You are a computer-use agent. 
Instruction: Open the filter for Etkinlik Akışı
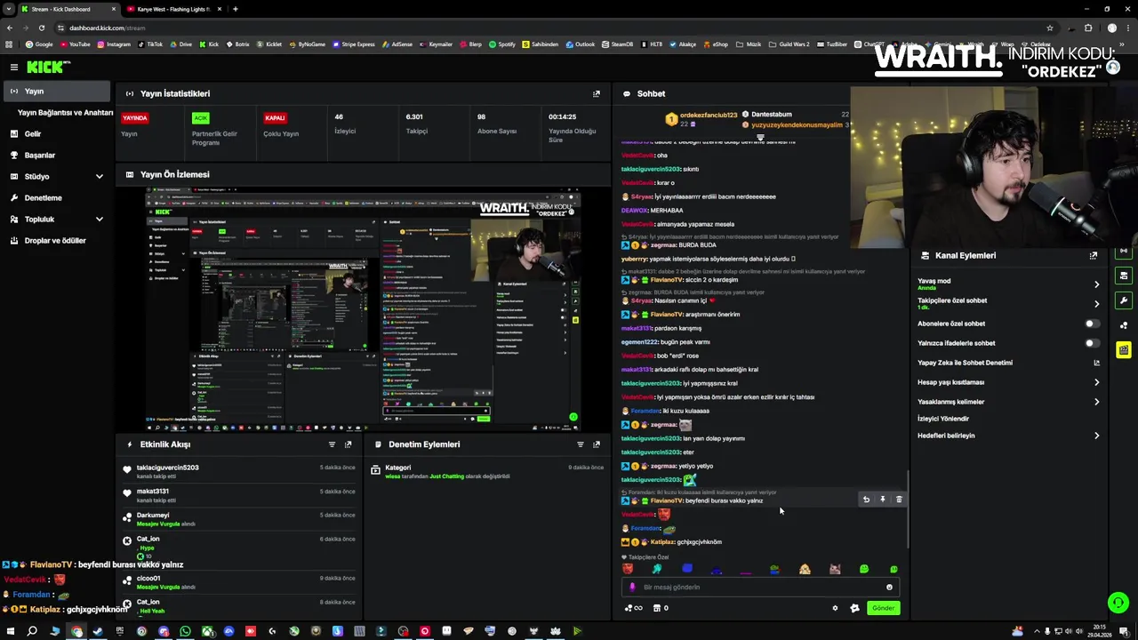pyautogui.click(x=332, y=444)
